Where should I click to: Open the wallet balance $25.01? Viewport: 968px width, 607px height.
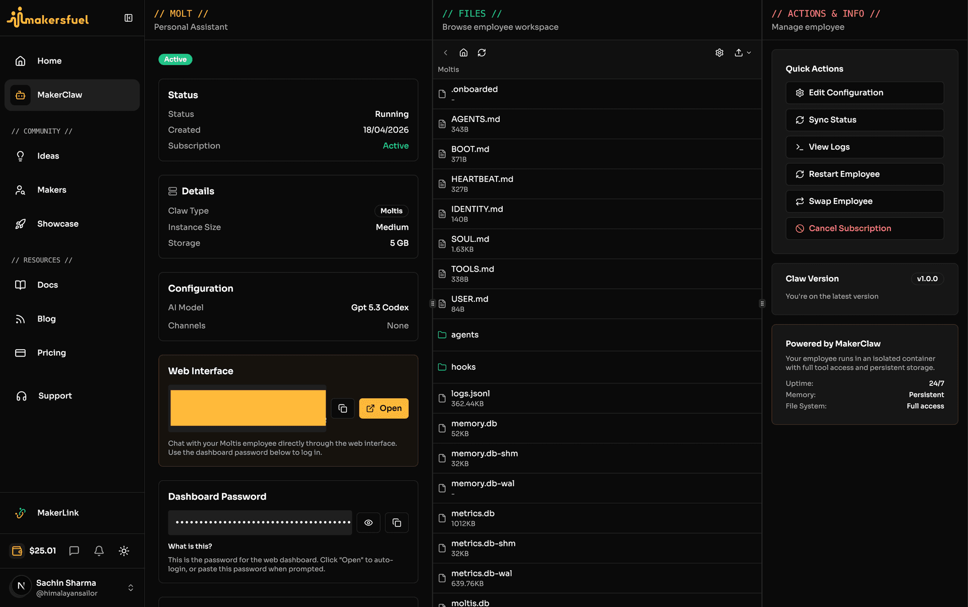coord(33,551)
